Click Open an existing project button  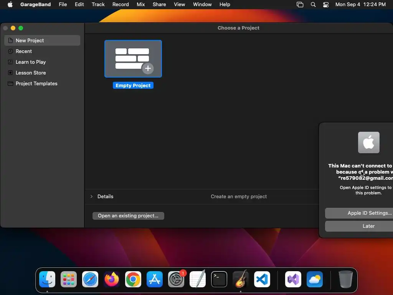tap(128, 216)
